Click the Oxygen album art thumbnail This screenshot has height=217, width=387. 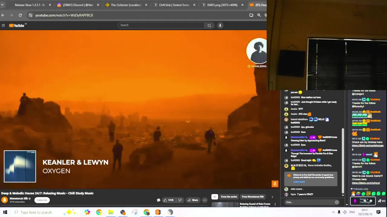click(20, 166)
